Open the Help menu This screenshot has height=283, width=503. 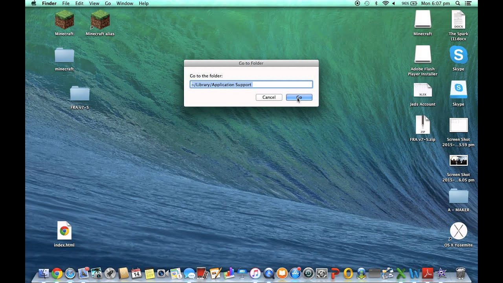coord(144,3)
